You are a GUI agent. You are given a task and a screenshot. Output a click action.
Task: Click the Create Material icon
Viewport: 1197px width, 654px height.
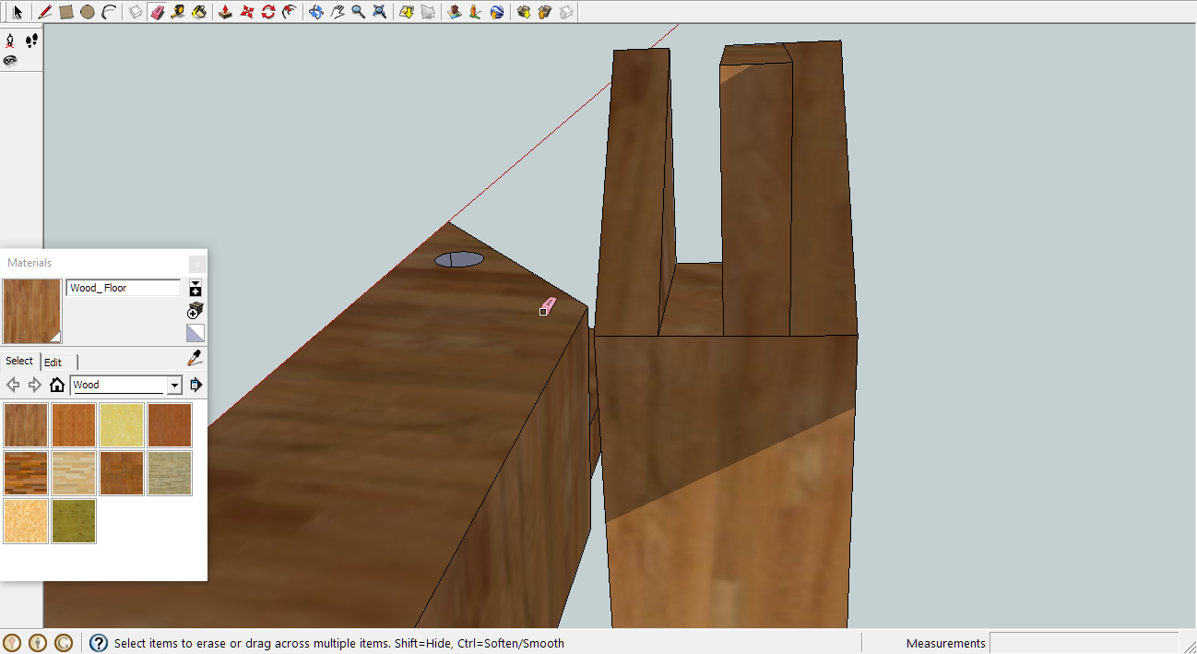tap(196, 310)
